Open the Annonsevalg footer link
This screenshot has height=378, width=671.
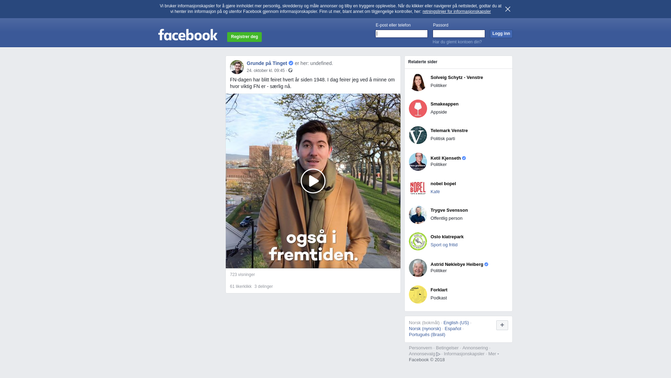(422, 354)
